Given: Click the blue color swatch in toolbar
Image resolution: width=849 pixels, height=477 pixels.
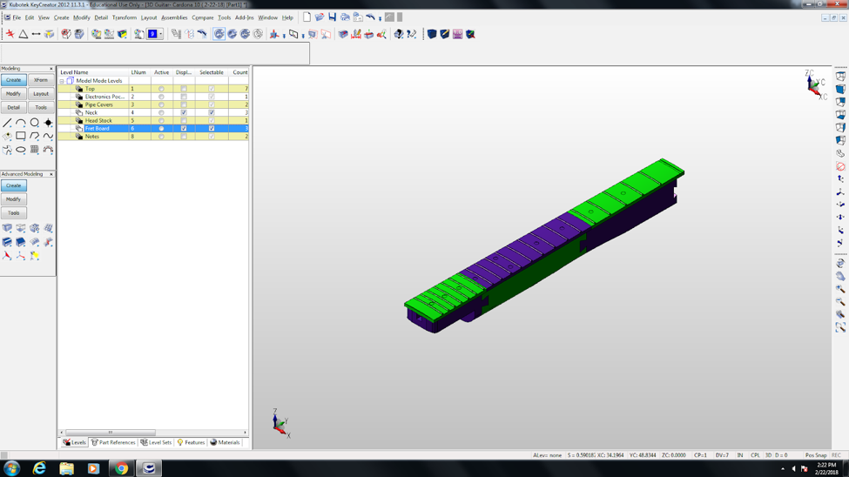Looking at the screenshot, I should point(152,34).
